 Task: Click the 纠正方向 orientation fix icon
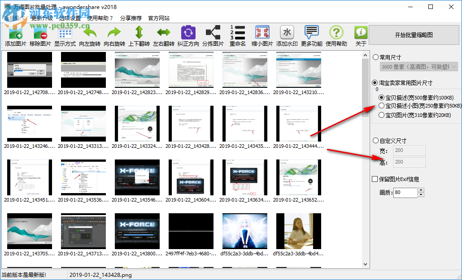188,36
